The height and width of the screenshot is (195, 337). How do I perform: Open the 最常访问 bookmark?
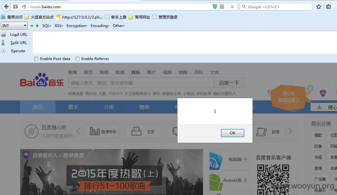pyautogui.click(x=12, y=17)
